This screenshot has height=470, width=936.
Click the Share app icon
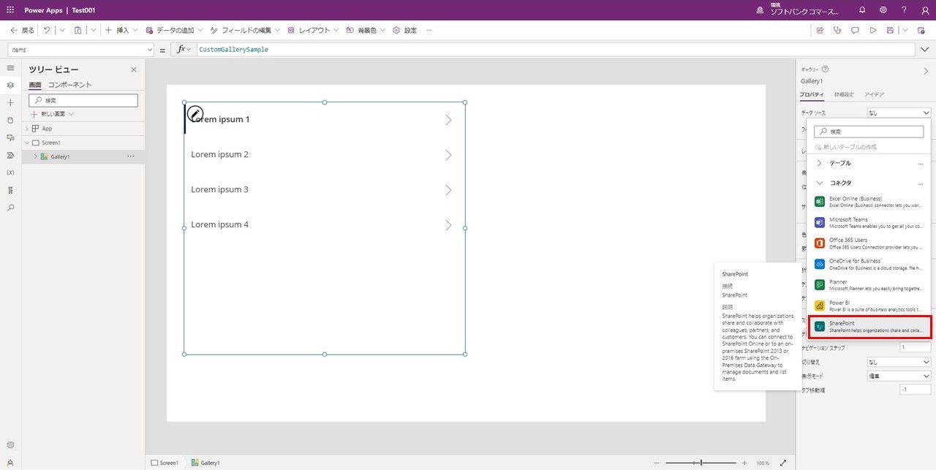[x=820, y=30]
